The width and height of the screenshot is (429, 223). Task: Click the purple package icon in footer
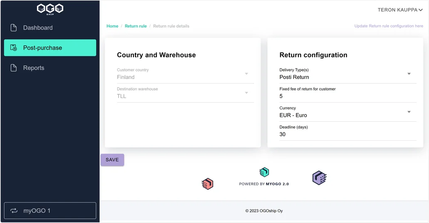319,178
